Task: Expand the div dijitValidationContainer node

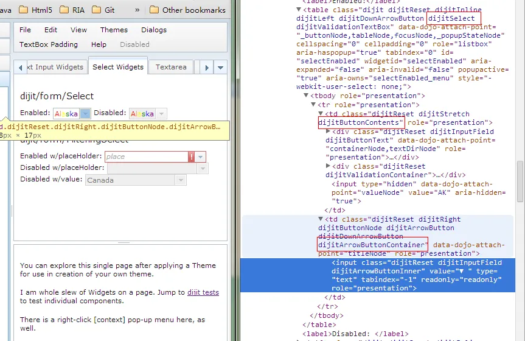Action: click(x=328, y=166)
